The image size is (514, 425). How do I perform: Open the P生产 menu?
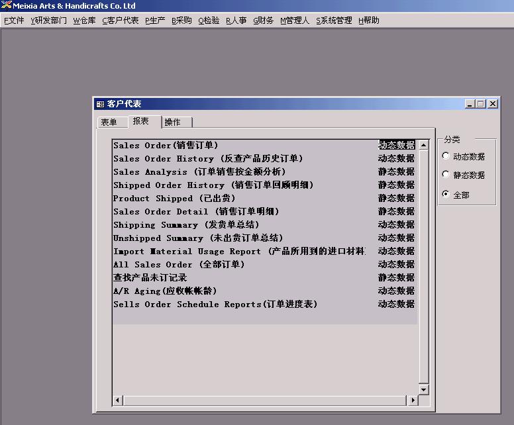pos(155,21)
